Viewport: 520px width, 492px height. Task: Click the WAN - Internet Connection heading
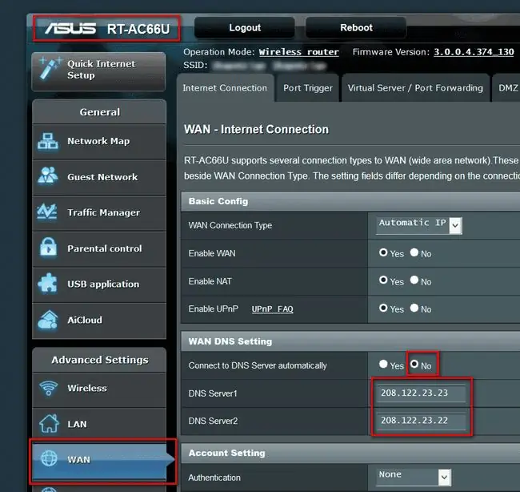tap(256, 129)
